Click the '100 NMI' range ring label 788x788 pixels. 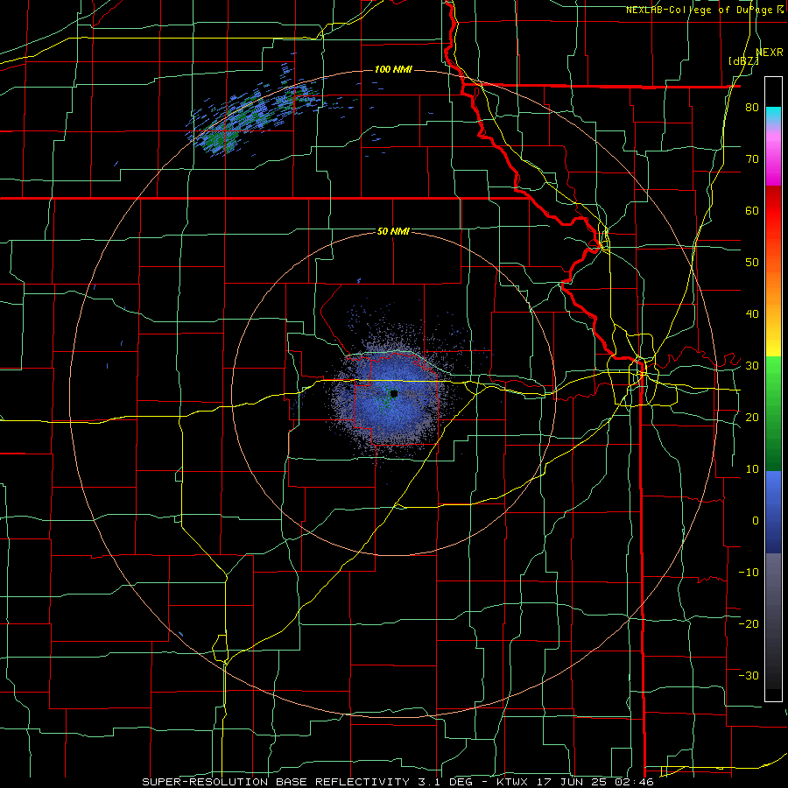point(393,69)
